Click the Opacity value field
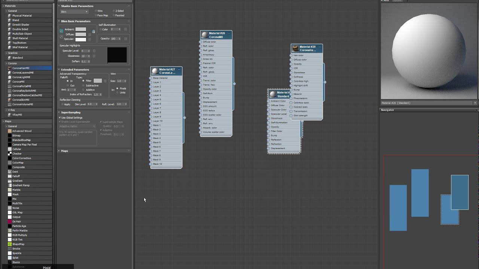 click(x=114, y=39)
